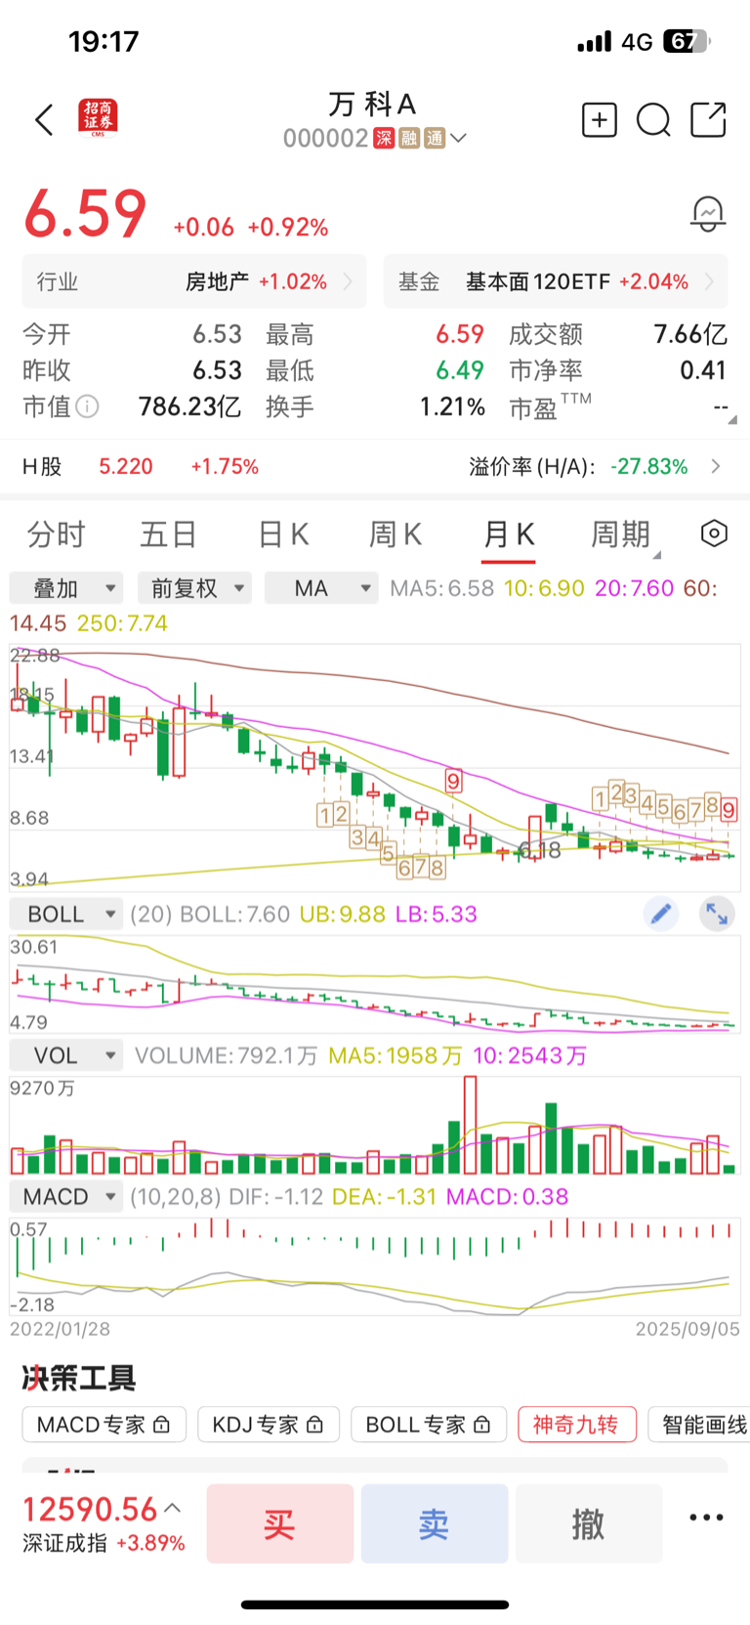Tap 溢价率 -27.83% value

pyautogui.click(x=649, y=466)
